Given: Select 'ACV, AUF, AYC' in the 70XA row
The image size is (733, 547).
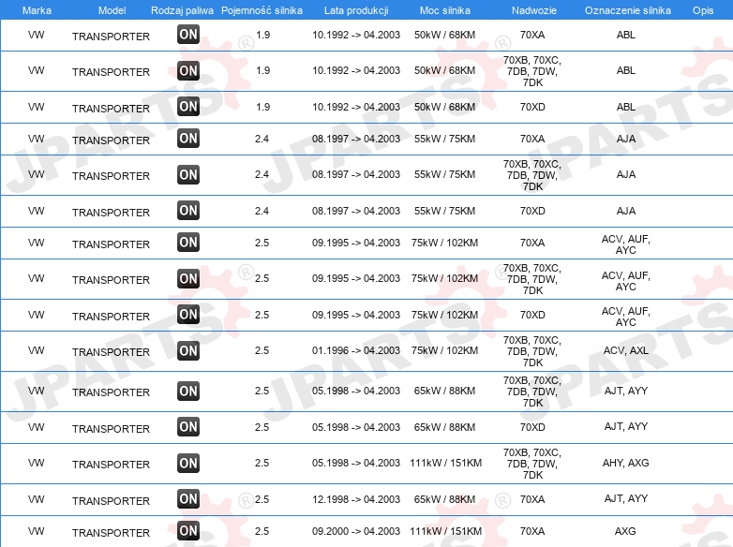Looking at the screenshot, I should [625, 244].
